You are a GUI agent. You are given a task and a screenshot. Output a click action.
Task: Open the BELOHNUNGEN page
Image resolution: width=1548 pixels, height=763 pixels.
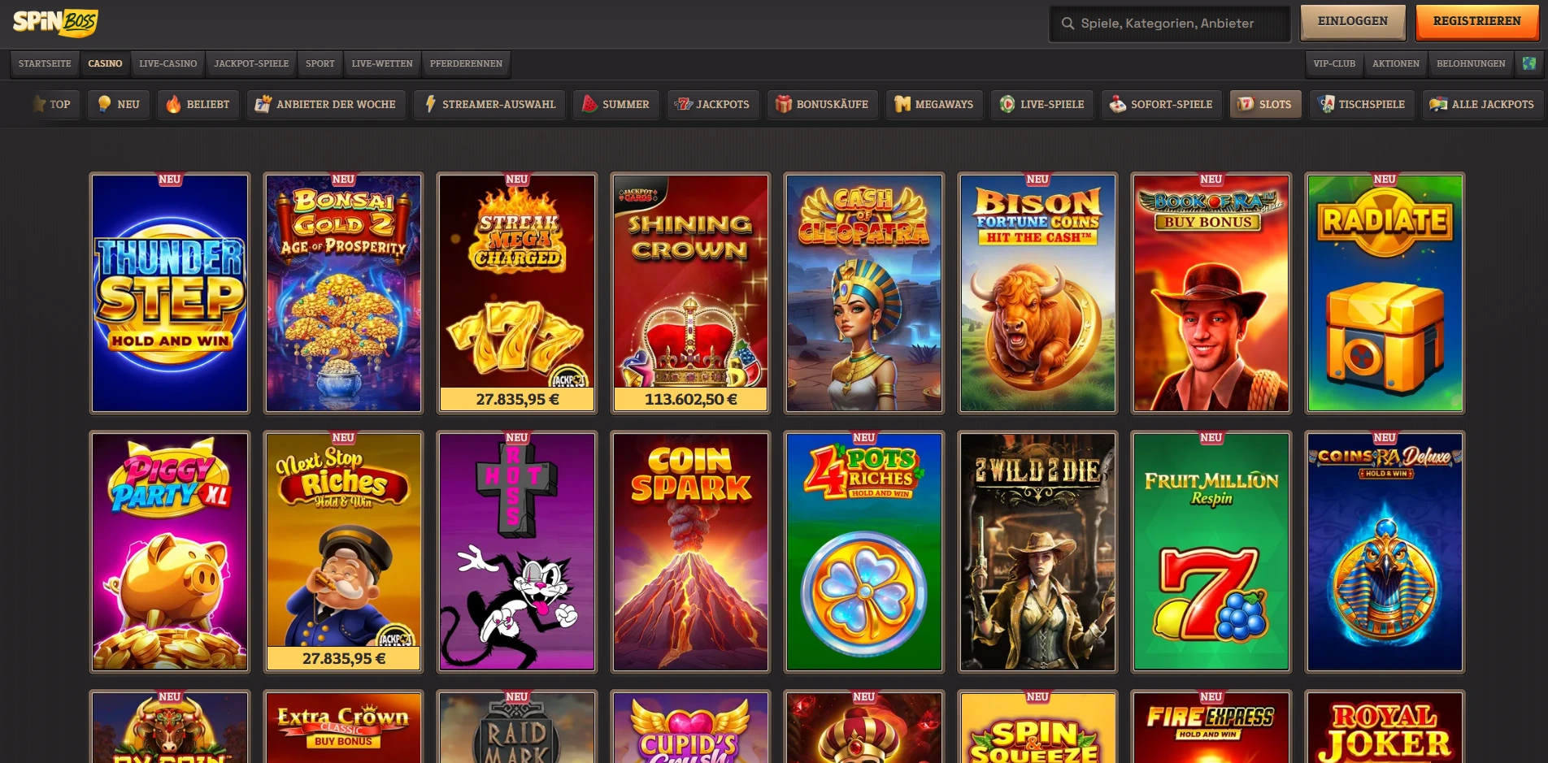pyautogui.click(x=1471, y=63)
